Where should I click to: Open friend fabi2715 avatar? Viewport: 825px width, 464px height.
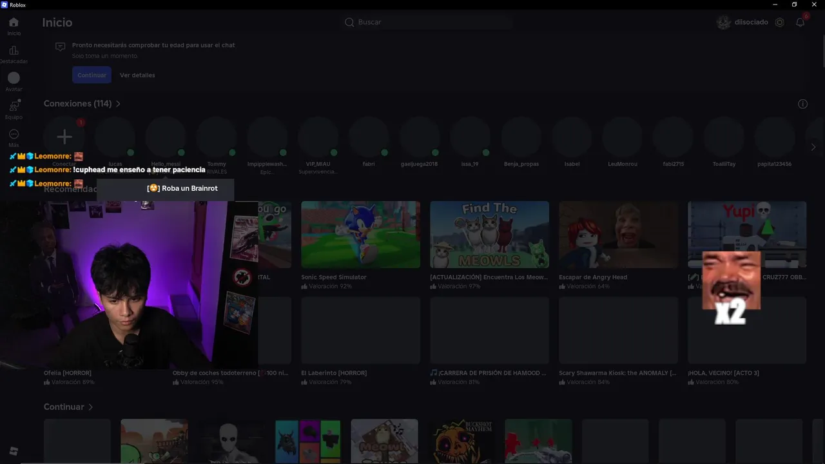coord(673,137)
